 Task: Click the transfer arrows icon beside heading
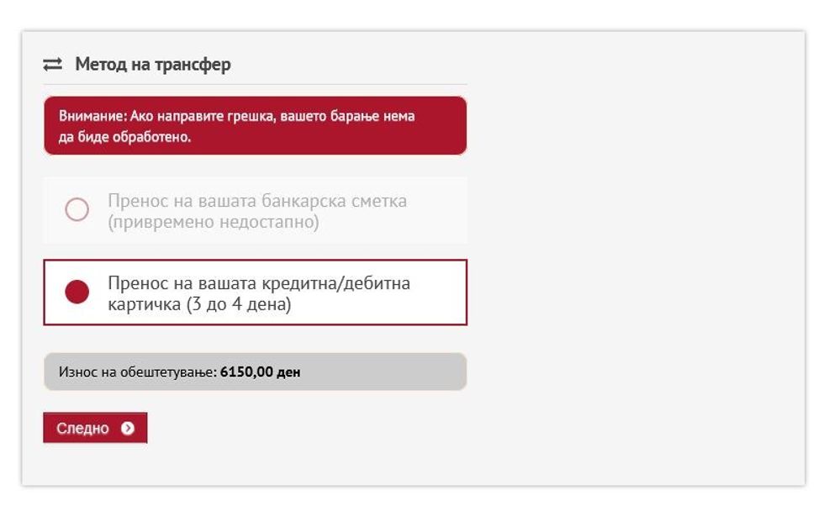[x=53, y=65]
